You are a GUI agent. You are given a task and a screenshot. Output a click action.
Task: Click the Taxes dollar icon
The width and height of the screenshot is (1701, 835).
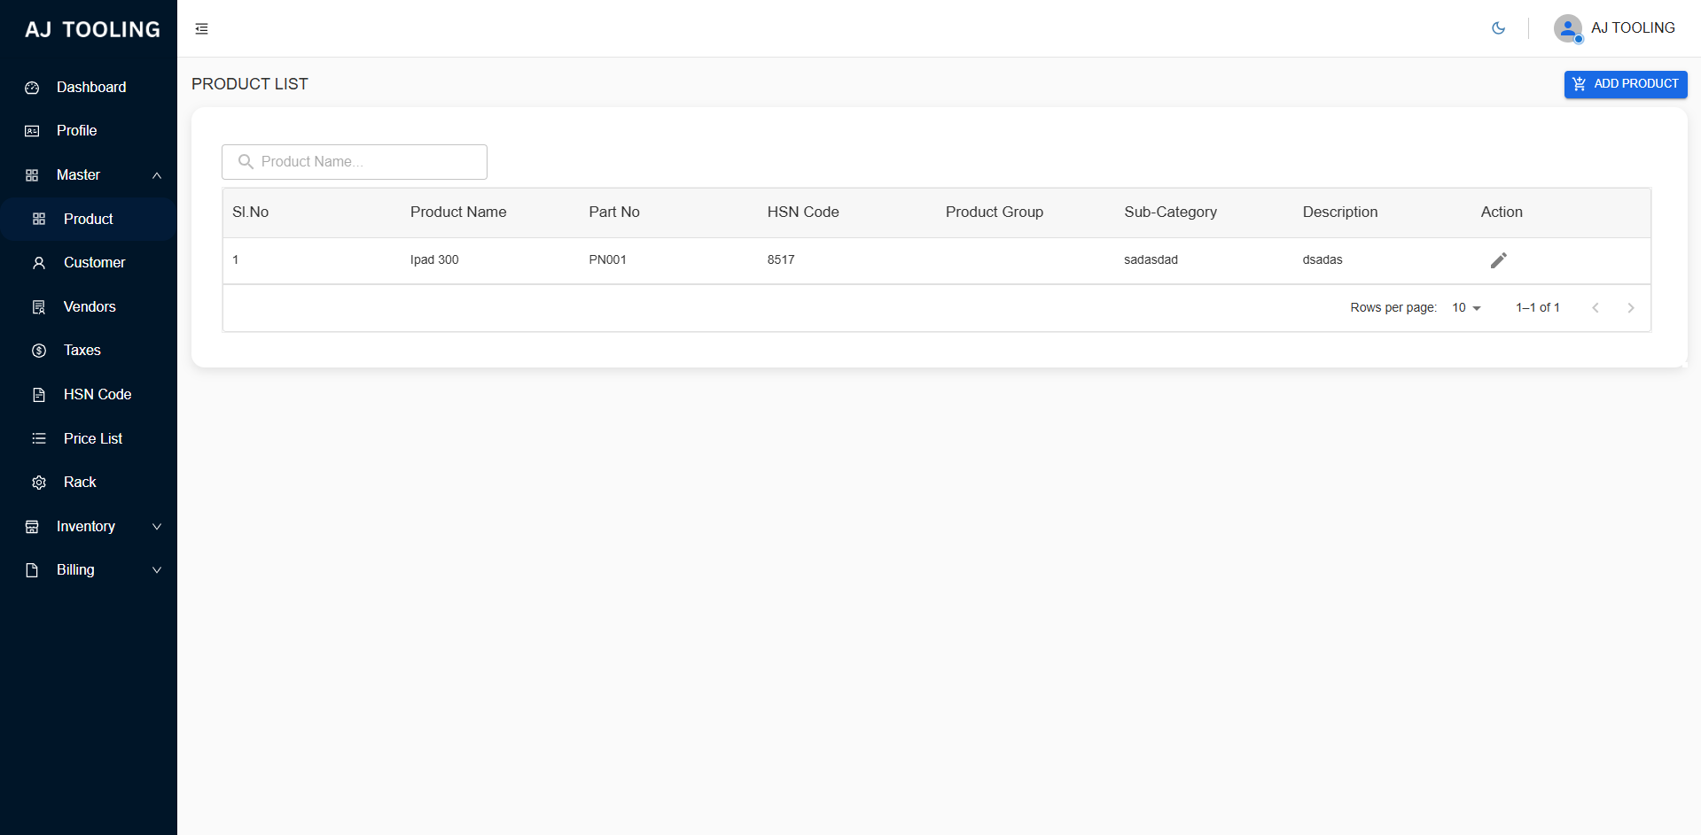pos(39,351)
